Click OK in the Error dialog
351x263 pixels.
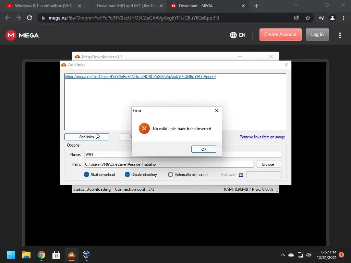[x=204, y=149]
